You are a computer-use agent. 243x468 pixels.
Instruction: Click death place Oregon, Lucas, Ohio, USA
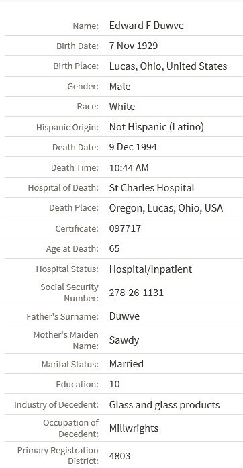166,208
